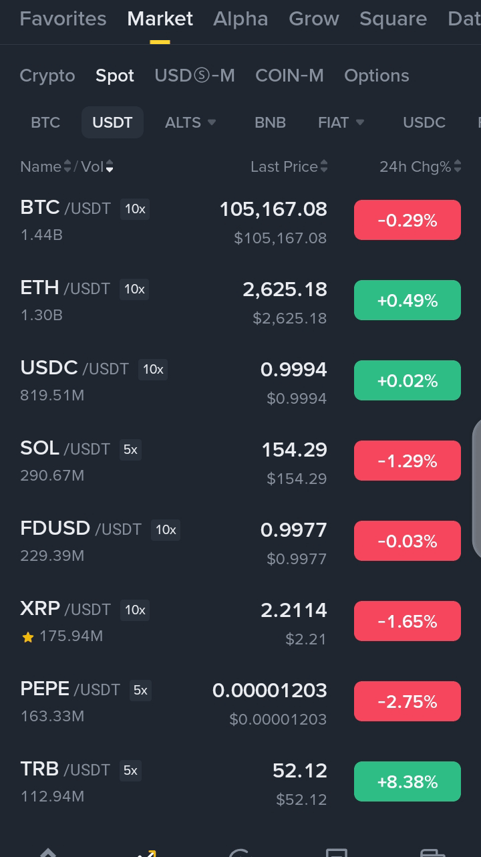Pull the side handle on right edge
Viewport: 481px width, 857px height.
476,488
